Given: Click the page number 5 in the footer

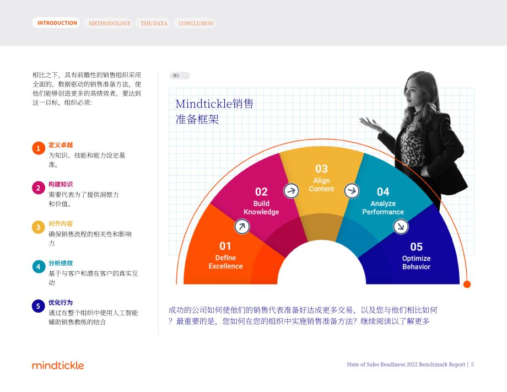Looking at the screenshot, I should point(472,364).
